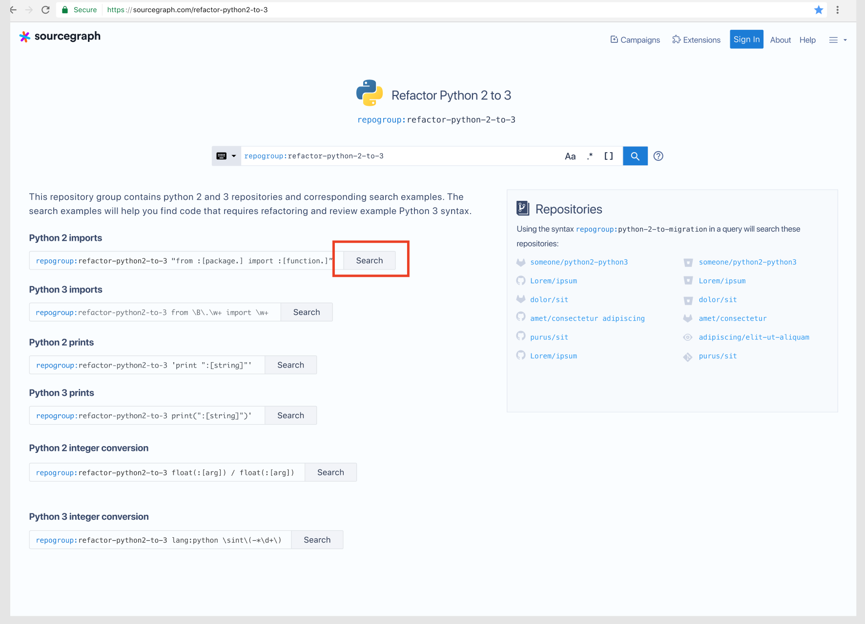
Task: Open Extensions in the navigation
Action: 696,40
